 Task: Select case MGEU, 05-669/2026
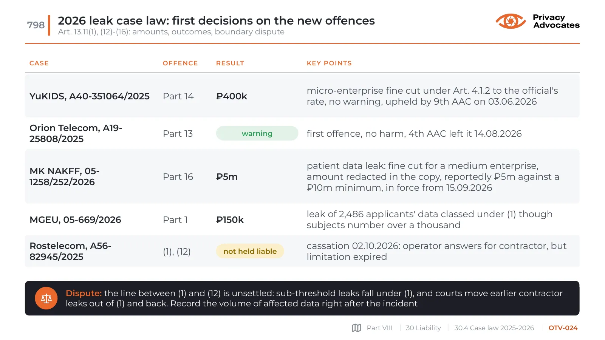click(75, 220)
